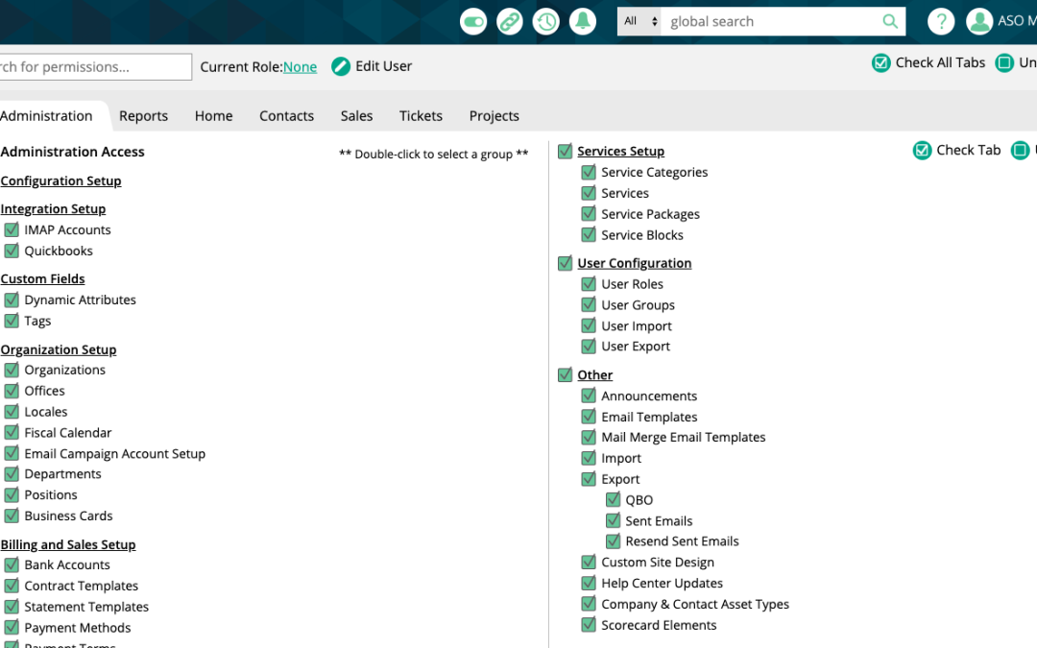
Task: Open the link chain icon in header
Action: pos(510,22)
